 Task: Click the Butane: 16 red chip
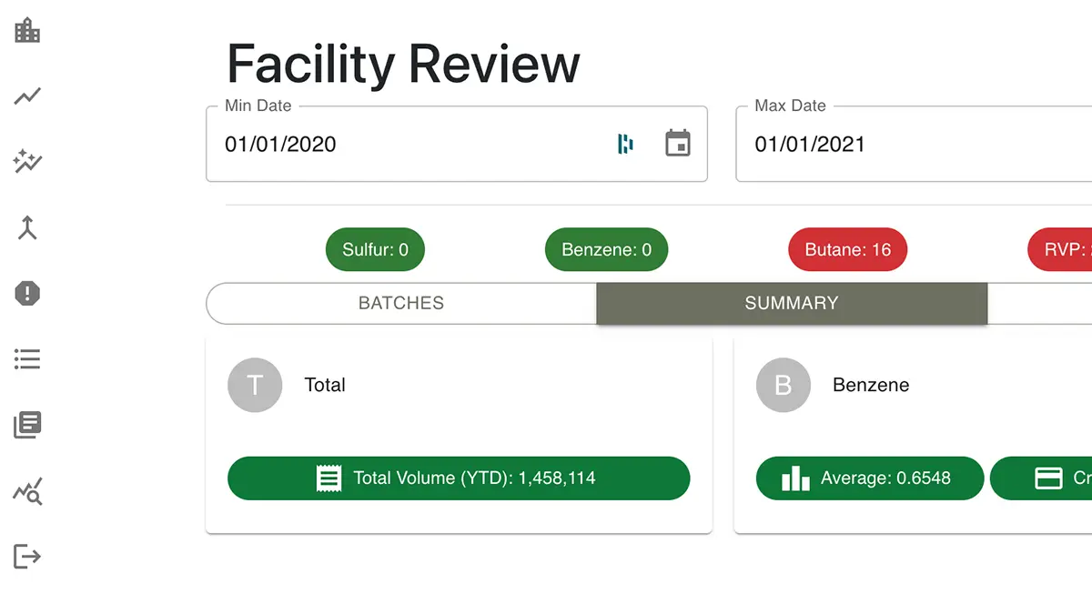(x=848, y=249)
